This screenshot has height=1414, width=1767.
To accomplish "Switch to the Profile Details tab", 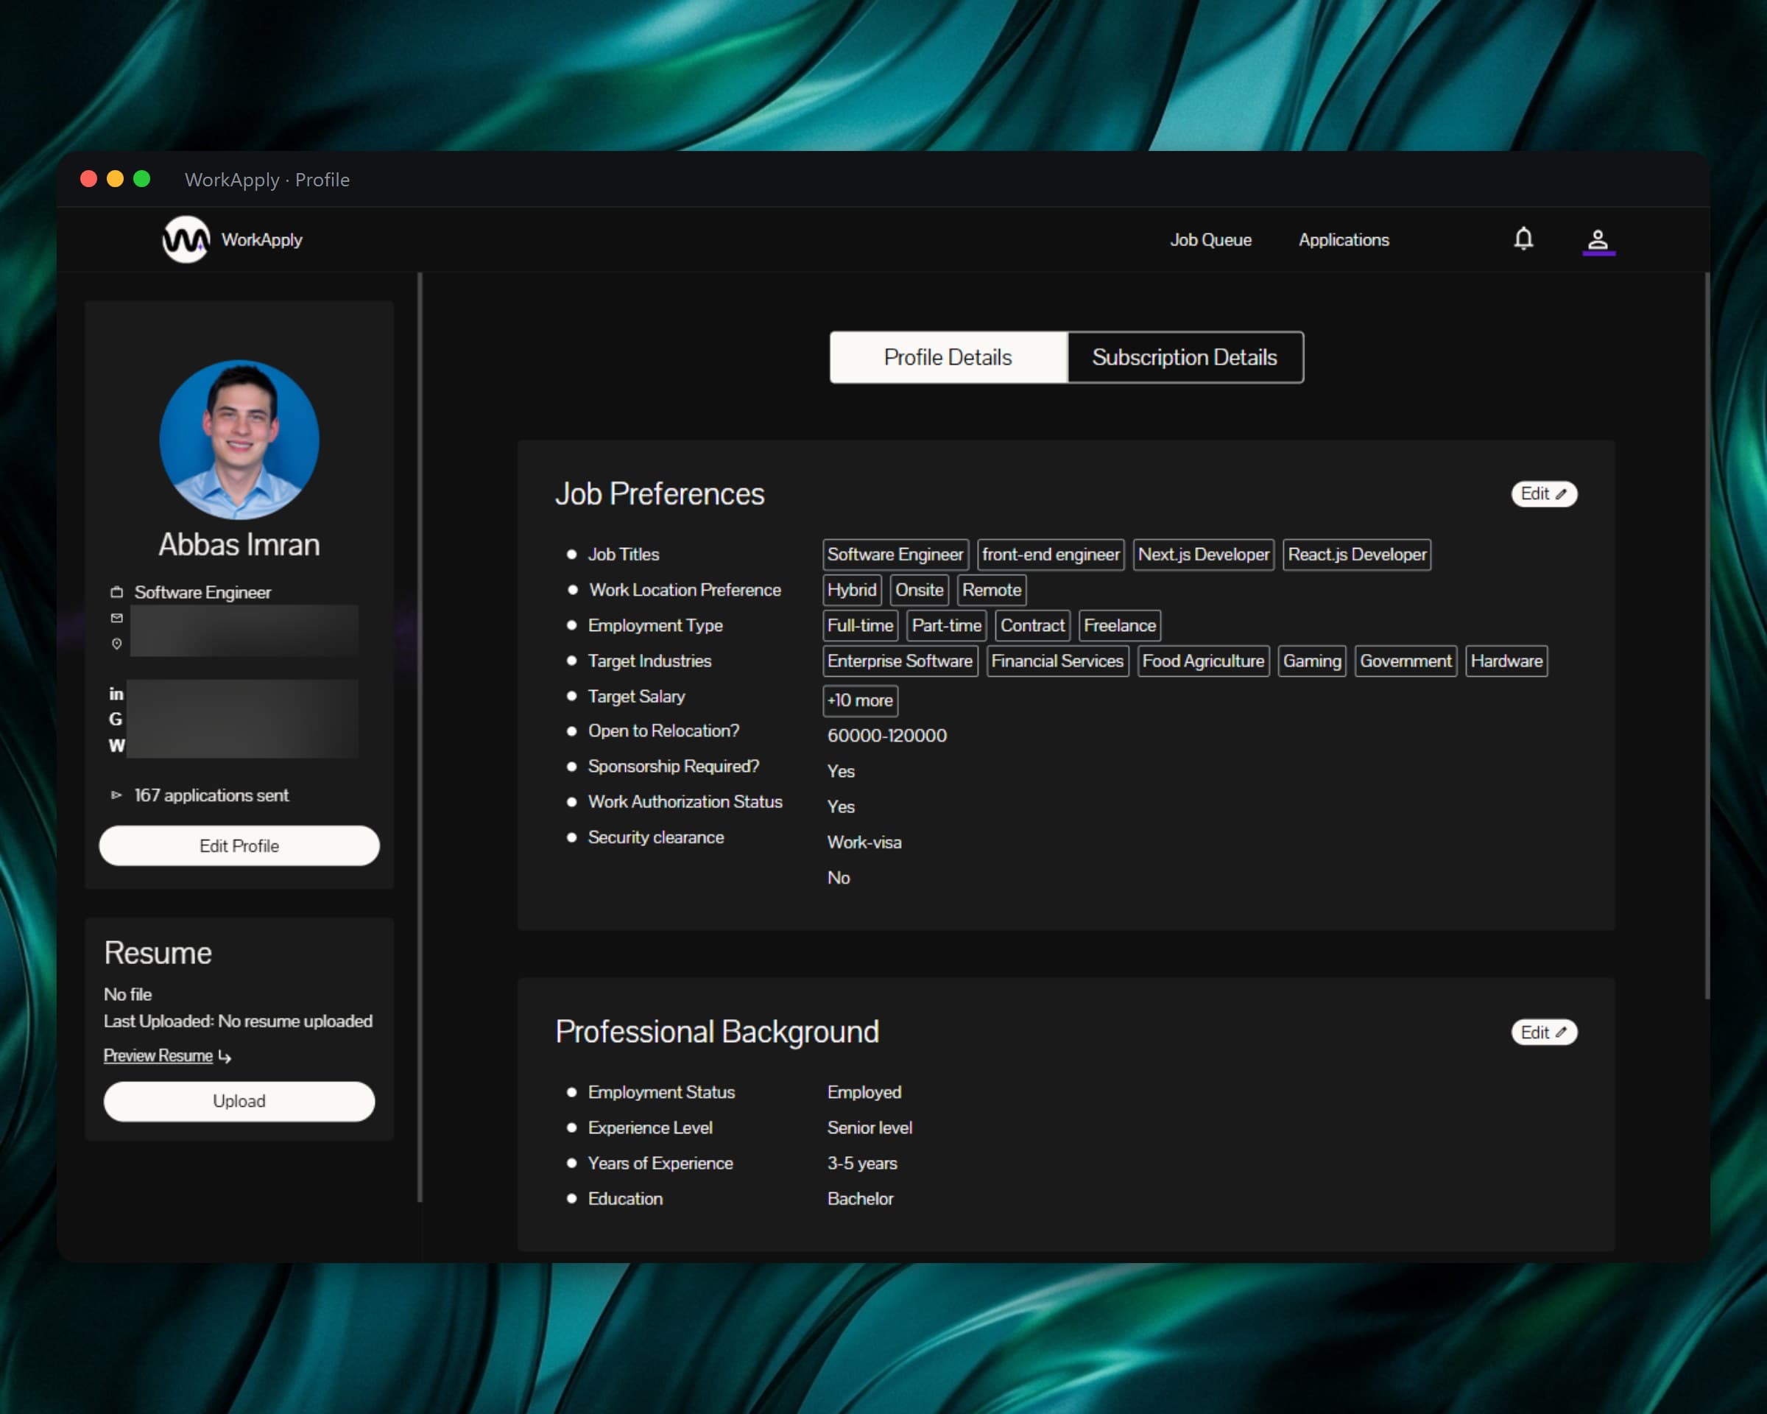I will [x=948, y=357].
